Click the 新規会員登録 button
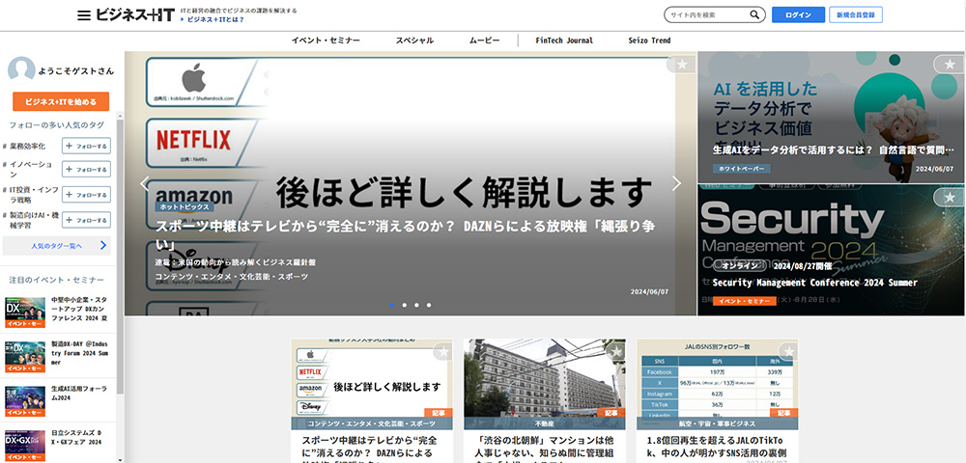Viewport: 966px width, 463px height. (855, 14)
